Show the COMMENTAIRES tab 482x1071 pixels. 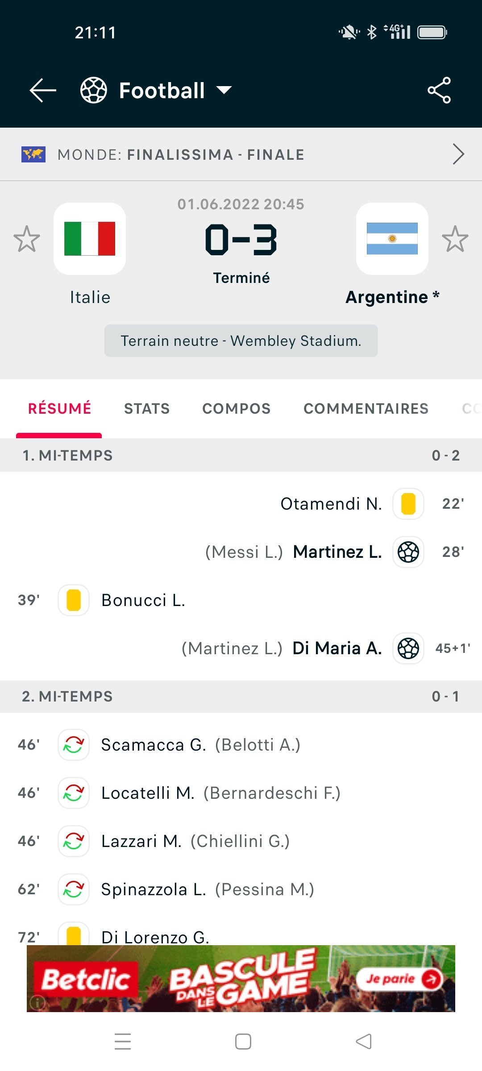click(366, 408)
